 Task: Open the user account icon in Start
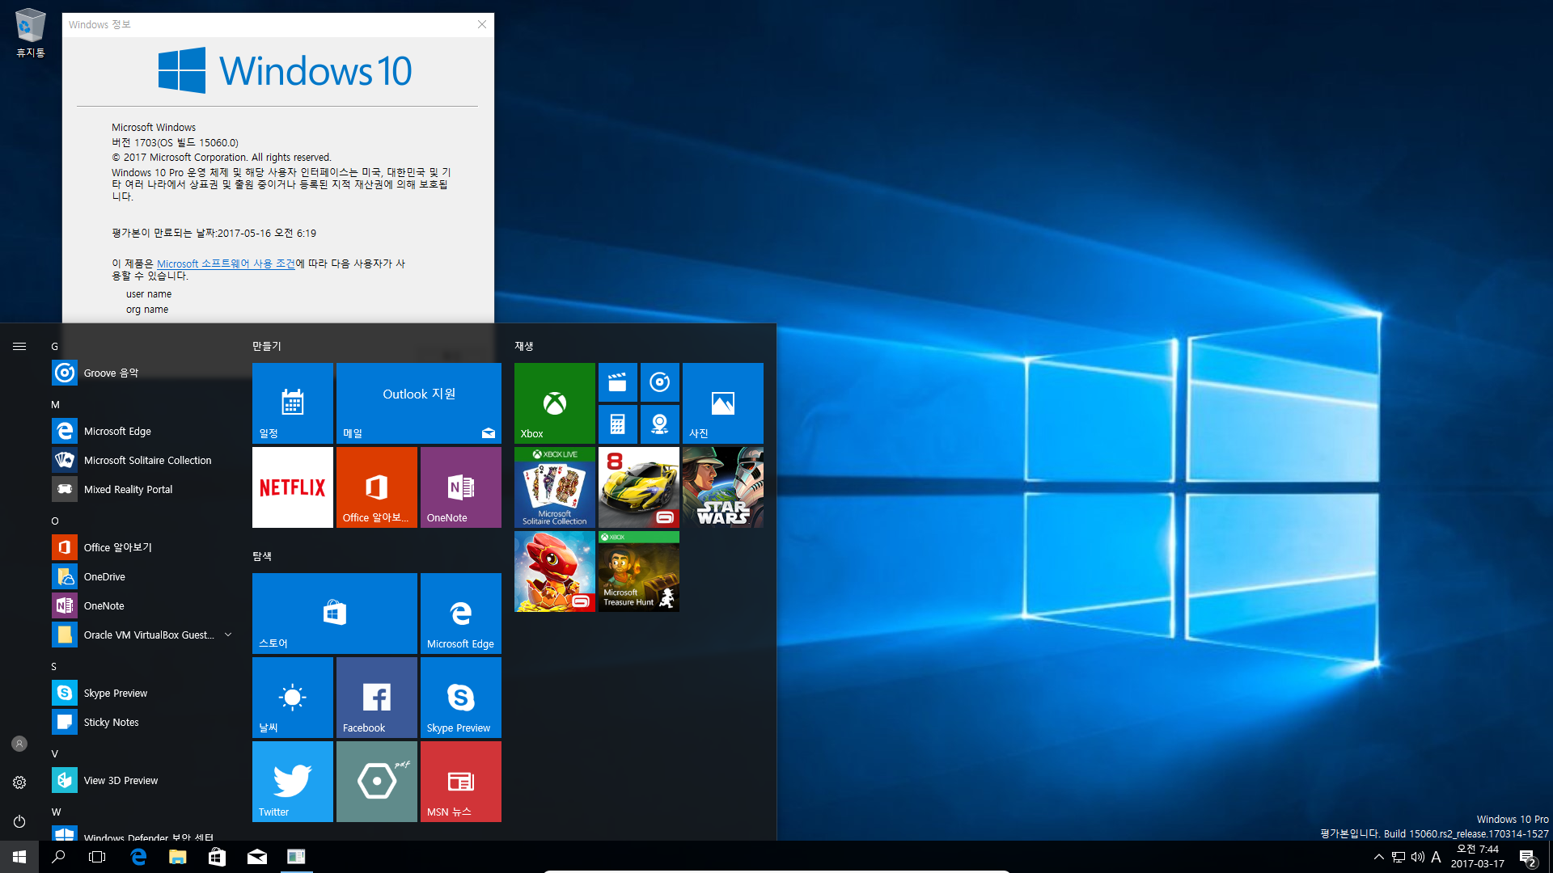pos(19,744)
